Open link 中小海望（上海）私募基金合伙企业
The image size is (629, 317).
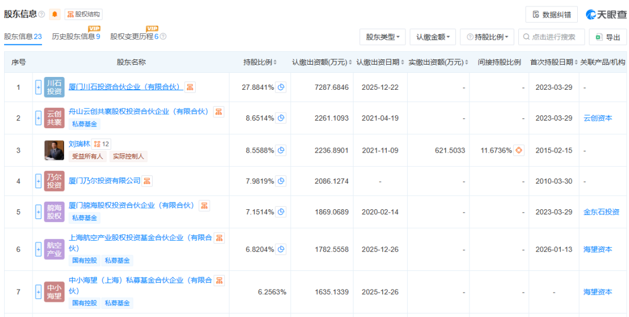pos(140,286)
